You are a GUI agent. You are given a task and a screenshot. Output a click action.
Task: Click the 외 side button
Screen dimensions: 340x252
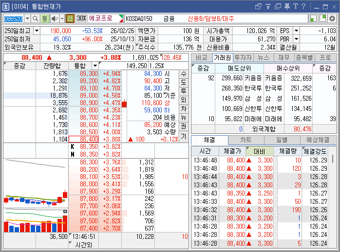(x=184, y=100)
